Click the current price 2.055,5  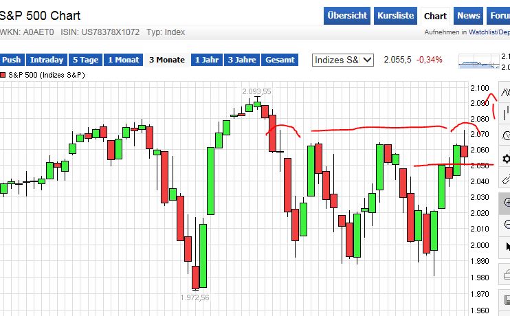pos(397,60)
